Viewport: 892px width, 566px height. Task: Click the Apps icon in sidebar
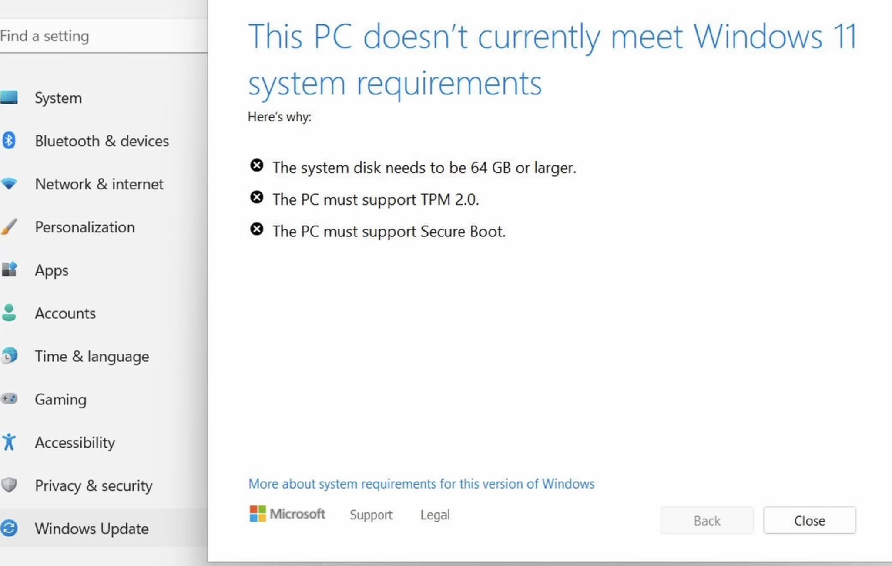[x=9, y=270]
